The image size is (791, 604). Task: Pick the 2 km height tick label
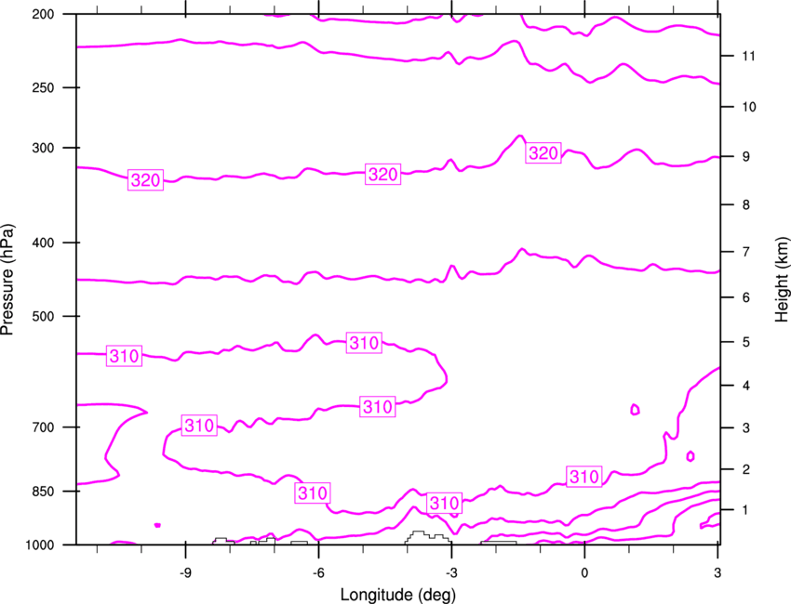pos(746,469)
